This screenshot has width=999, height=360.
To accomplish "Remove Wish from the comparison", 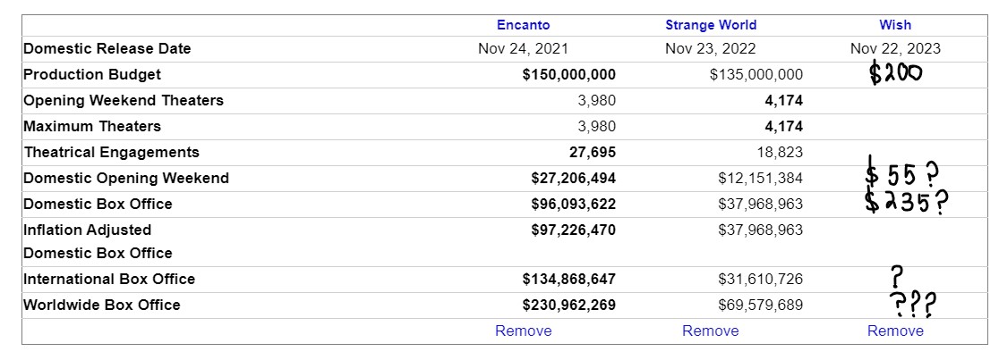I will [895, 331].
